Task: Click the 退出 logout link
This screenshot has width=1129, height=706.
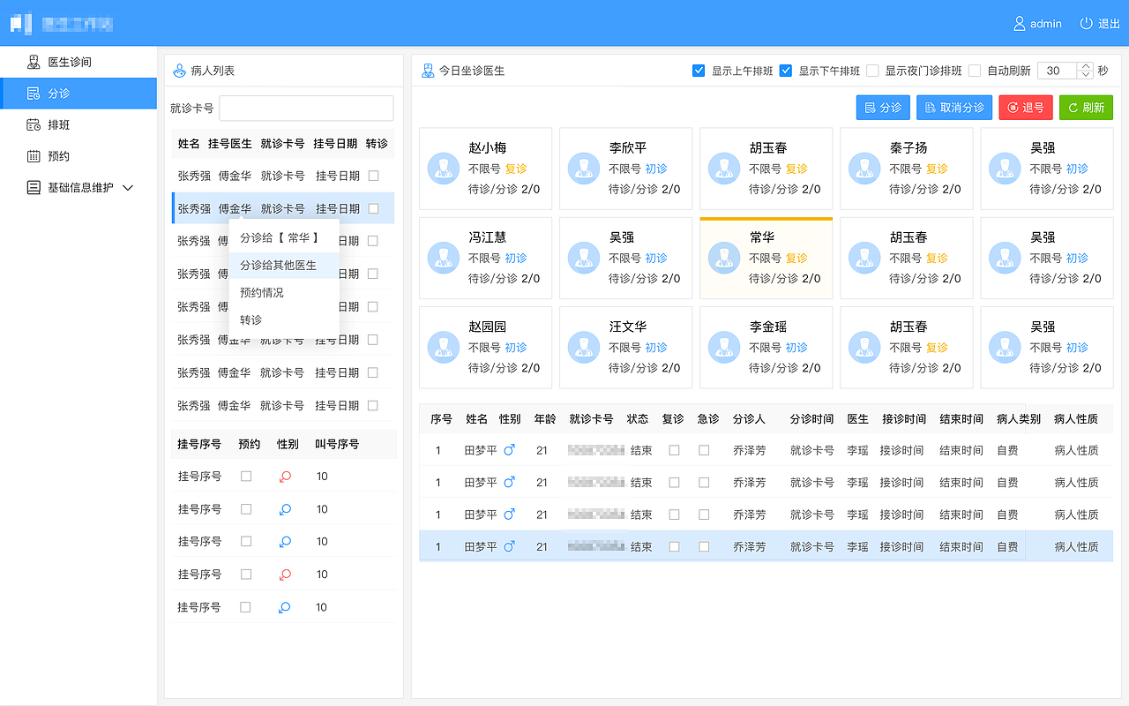Action: click(x=1109, y=24)
